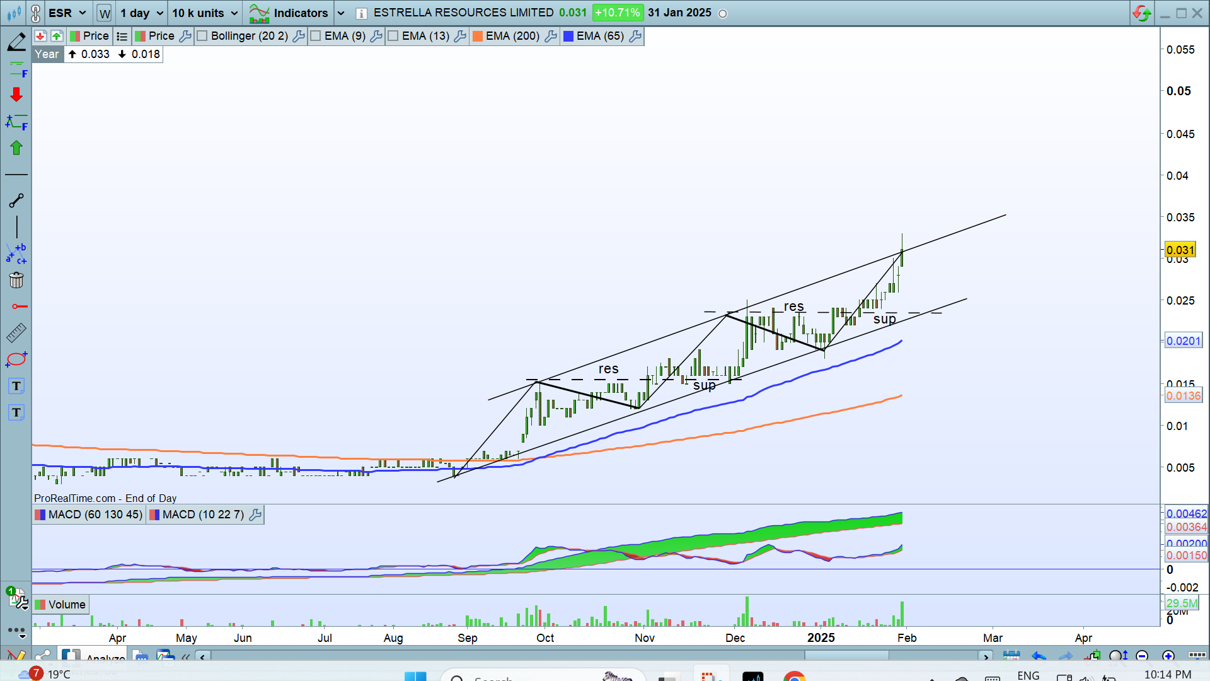Image resolution: width=1210 pixels, height=681 pixels.
Task: Select the red ray line tool
Action: tap(19, 306)
